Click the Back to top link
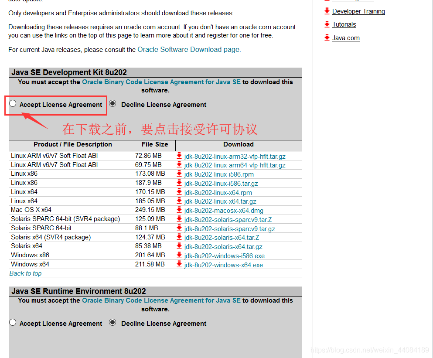 pyautogui.click(x=25, y=273)
